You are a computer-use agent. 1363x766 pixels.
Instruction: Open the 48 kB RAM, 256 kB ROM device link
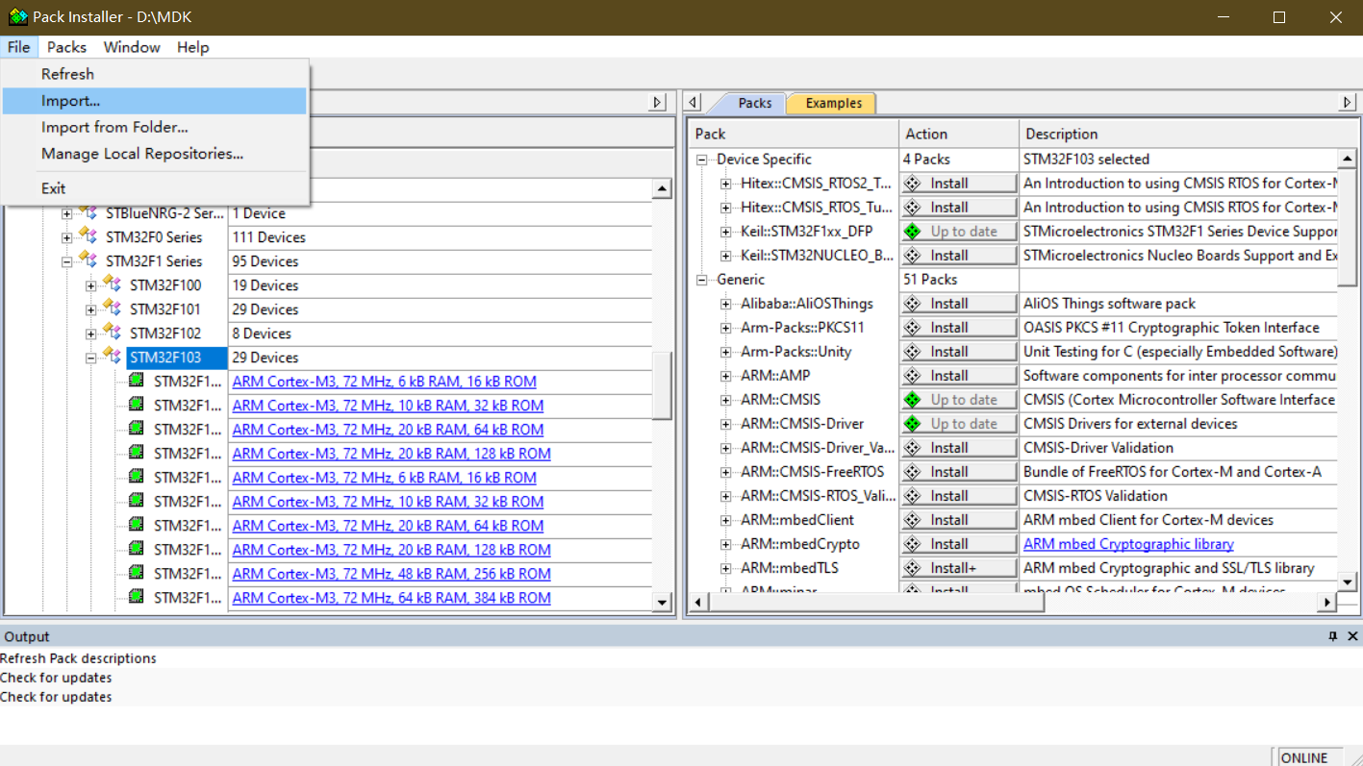click(x=391, y=574)
